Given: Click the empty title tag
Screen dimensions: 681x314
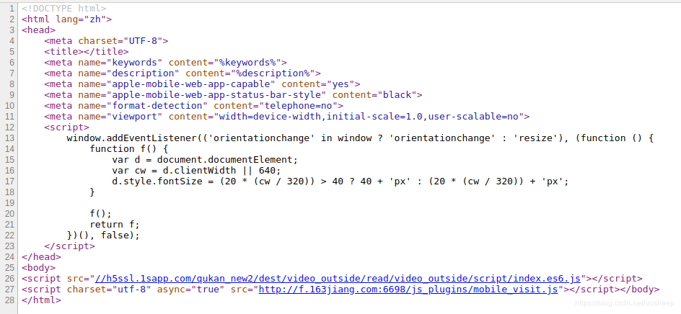Looking at the screenshot, I should pyautogui.click(x=87, y=52).
